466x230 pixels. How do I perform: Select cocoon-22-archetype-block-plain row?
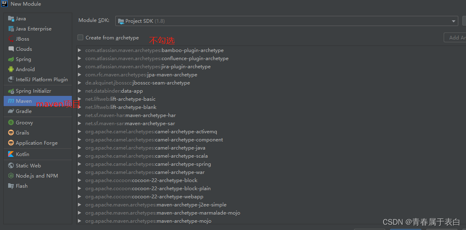pyautogui.click(x=271, y=188)
